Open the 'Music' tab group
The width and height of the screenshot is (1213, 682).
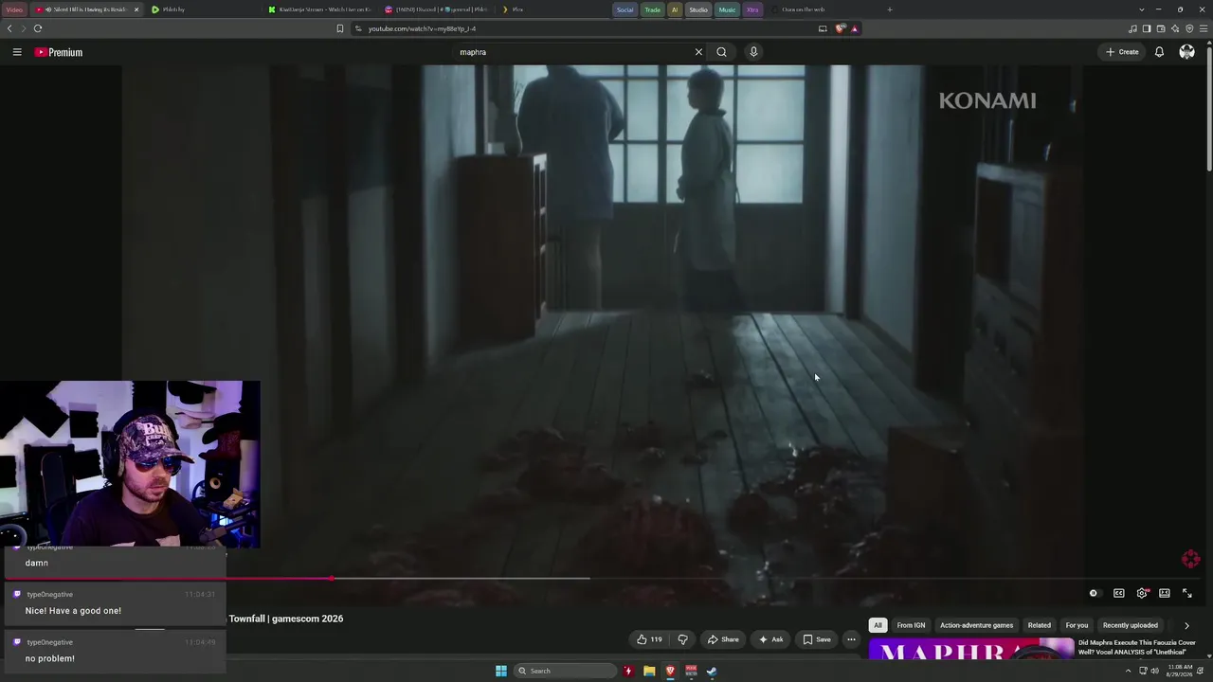[x=727, y=9]
